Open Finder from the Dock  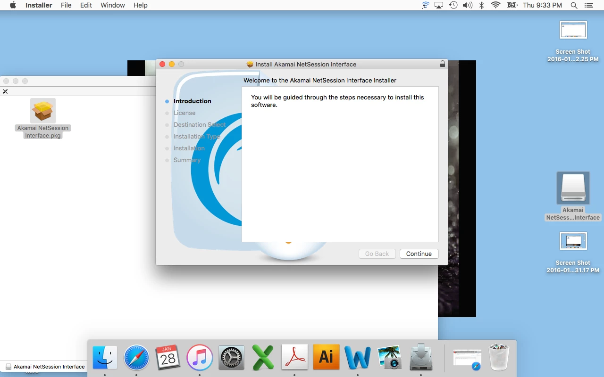105,358
